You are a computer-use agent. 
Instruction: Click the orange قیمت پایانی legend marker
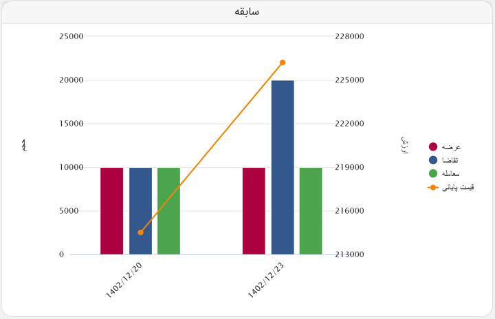pyautogui.click(x=433, y=187)
